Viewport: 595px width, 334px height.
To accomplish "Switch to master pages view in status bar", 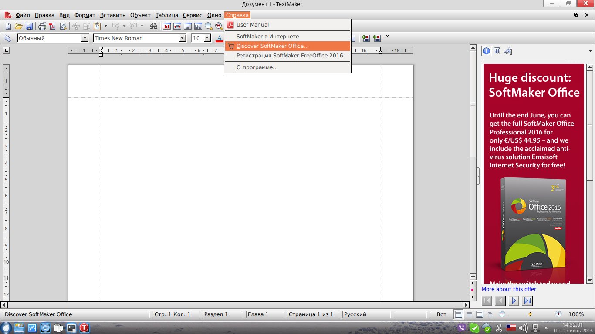I will 480,314.
